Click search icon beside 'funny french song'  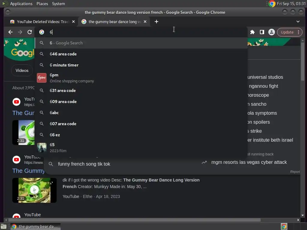click(51, 164)
